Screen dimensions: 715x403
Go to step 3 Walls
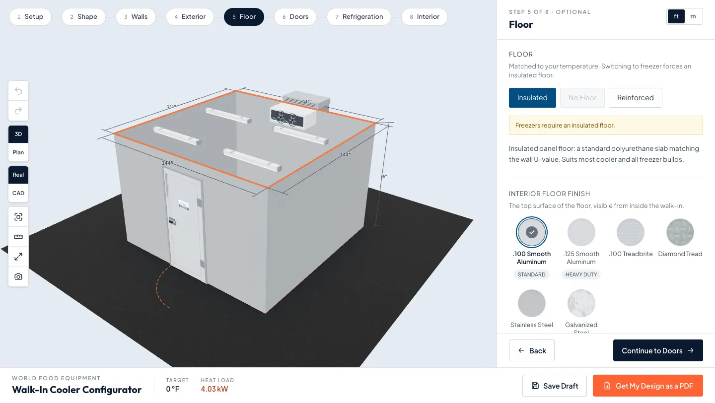tap(136, 17)
